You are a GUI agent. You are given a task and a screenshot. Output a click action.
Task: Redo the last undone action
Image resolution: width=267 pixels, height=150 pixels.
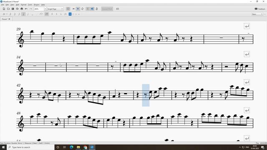30,9
